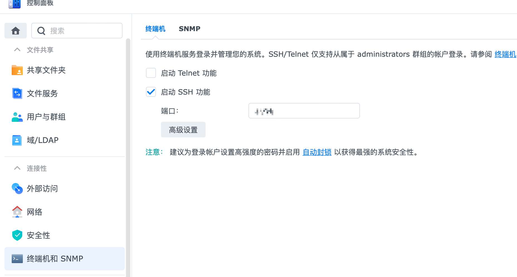Click the 端口: label
The width and height of the screenshot is (517, 277).
(x=170, y=111)
